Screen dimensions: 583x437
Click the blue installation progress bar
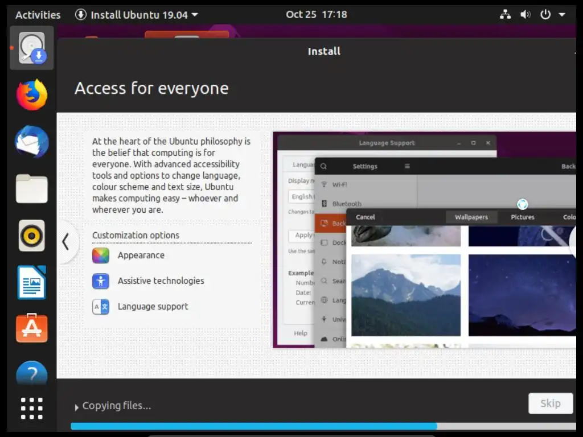click(x=254, y=426)
